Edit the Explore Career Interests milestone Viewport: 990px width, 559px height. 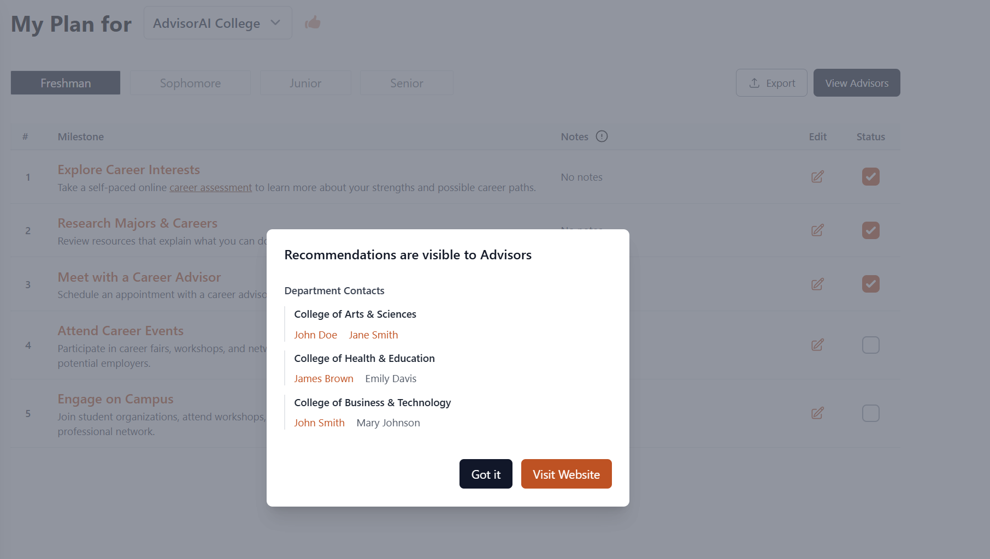pos(817,177)
